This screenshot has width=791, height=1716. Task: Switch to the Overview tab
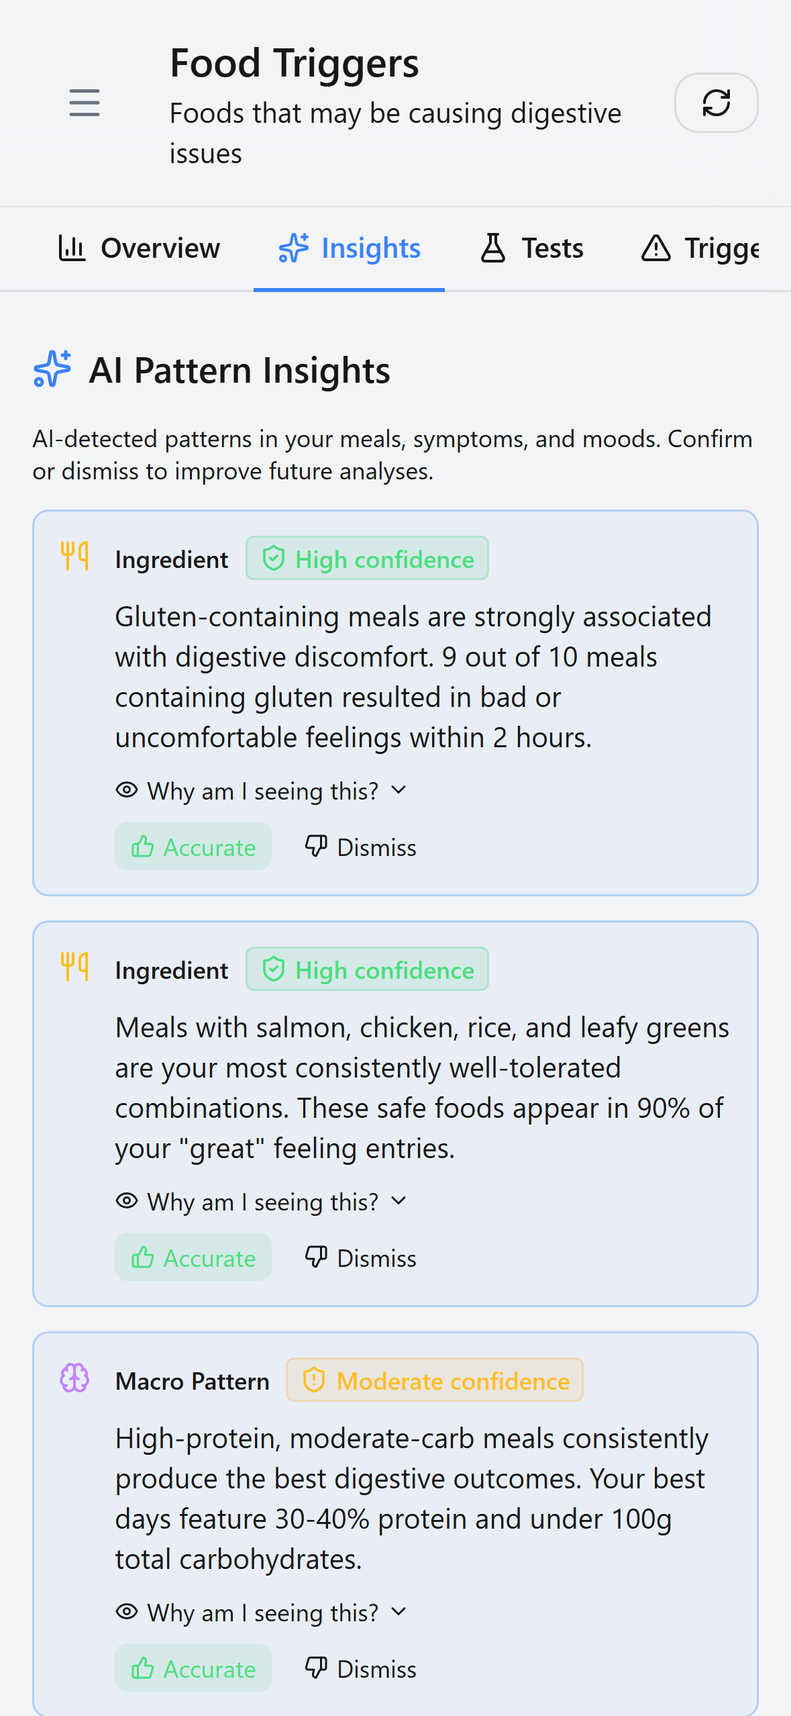(139, 248)
